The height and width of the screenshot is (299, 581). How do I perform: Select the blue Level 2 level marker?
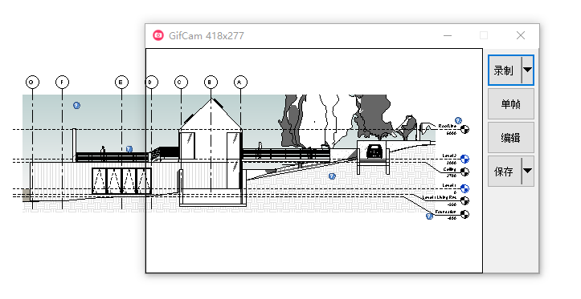464,159
